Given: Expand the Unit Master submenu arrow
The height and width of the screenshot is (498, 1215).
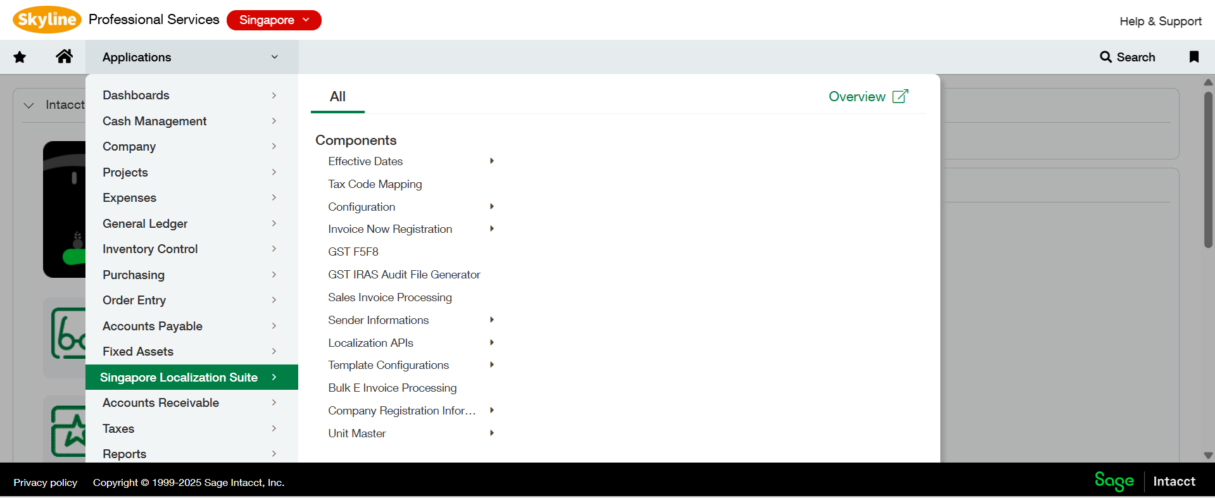Looking at the screenshot, I should [x=491, y=433].
